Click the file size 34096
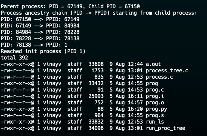 pyautogui.click(x=96, y=128)
